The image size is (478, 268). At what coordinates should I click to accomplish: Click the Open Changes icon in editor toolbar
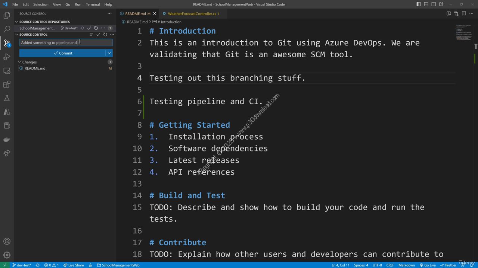(x=456, y=13)
